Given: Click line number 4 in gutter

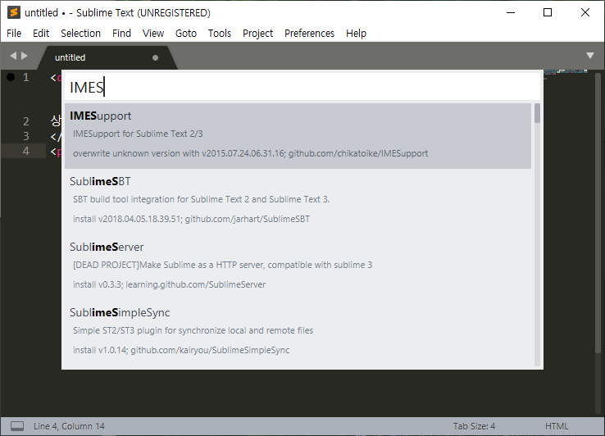Looking at the screenshot, I should point(26,151).
